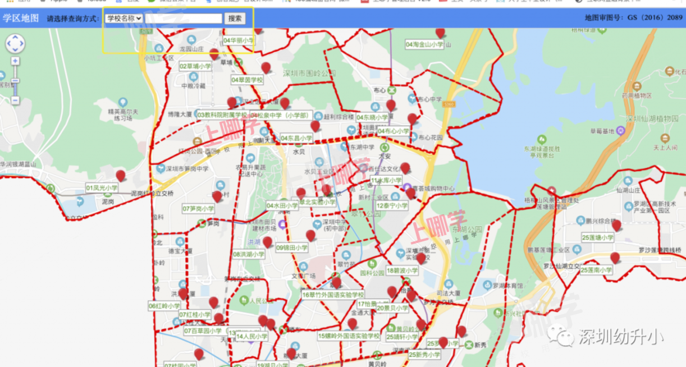The width and height of the screenshot is (686, 367).
Task: Select the 16翠竹外国语实验学校 label
Action: click(x=333, y=295)
